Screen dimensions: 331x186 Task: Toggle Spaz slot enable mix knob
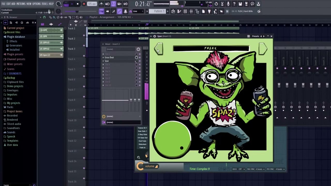coord(136,61)
